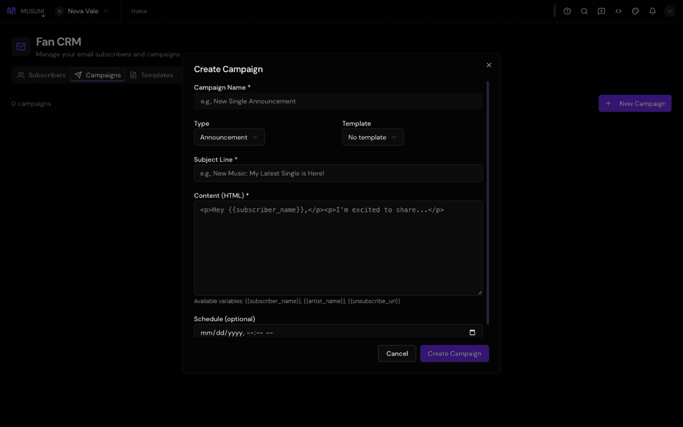This screenshot has height=427, width=683.
Task: Open the calendar picker in Schedule field
Action: [472, 332]
